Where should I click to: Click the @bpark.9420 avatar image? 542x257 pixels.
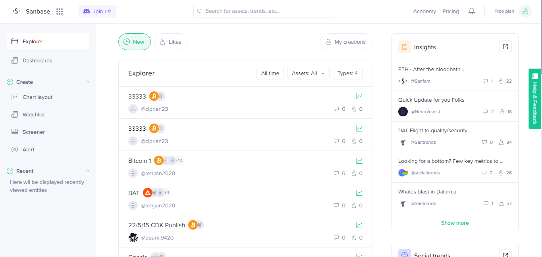click(133, 238)
